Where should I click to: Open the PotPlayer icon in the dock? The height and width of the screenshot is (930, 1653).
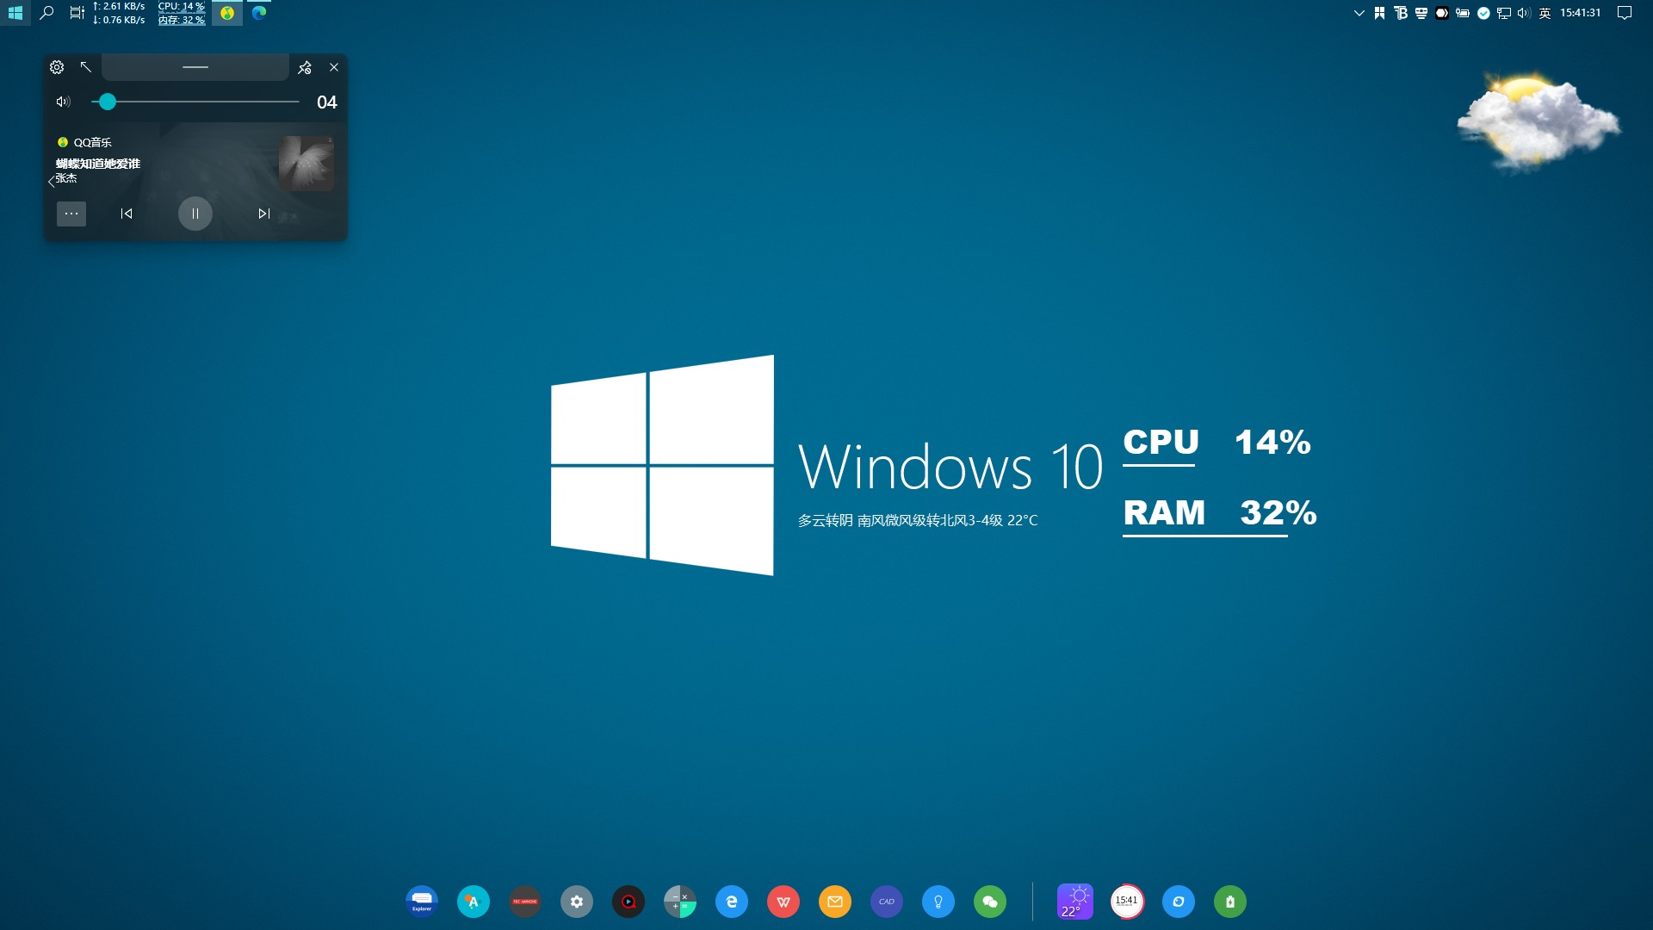tap(628, 902)
